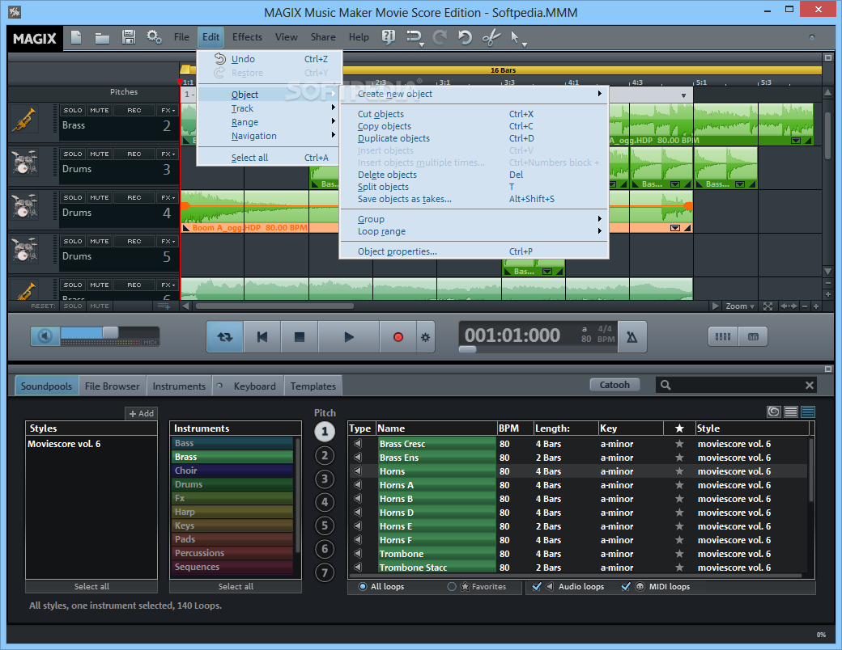842x650 pixels.
Task: Click the magnifier search icon
Action: pyautogui.click(x=666, y=385)
